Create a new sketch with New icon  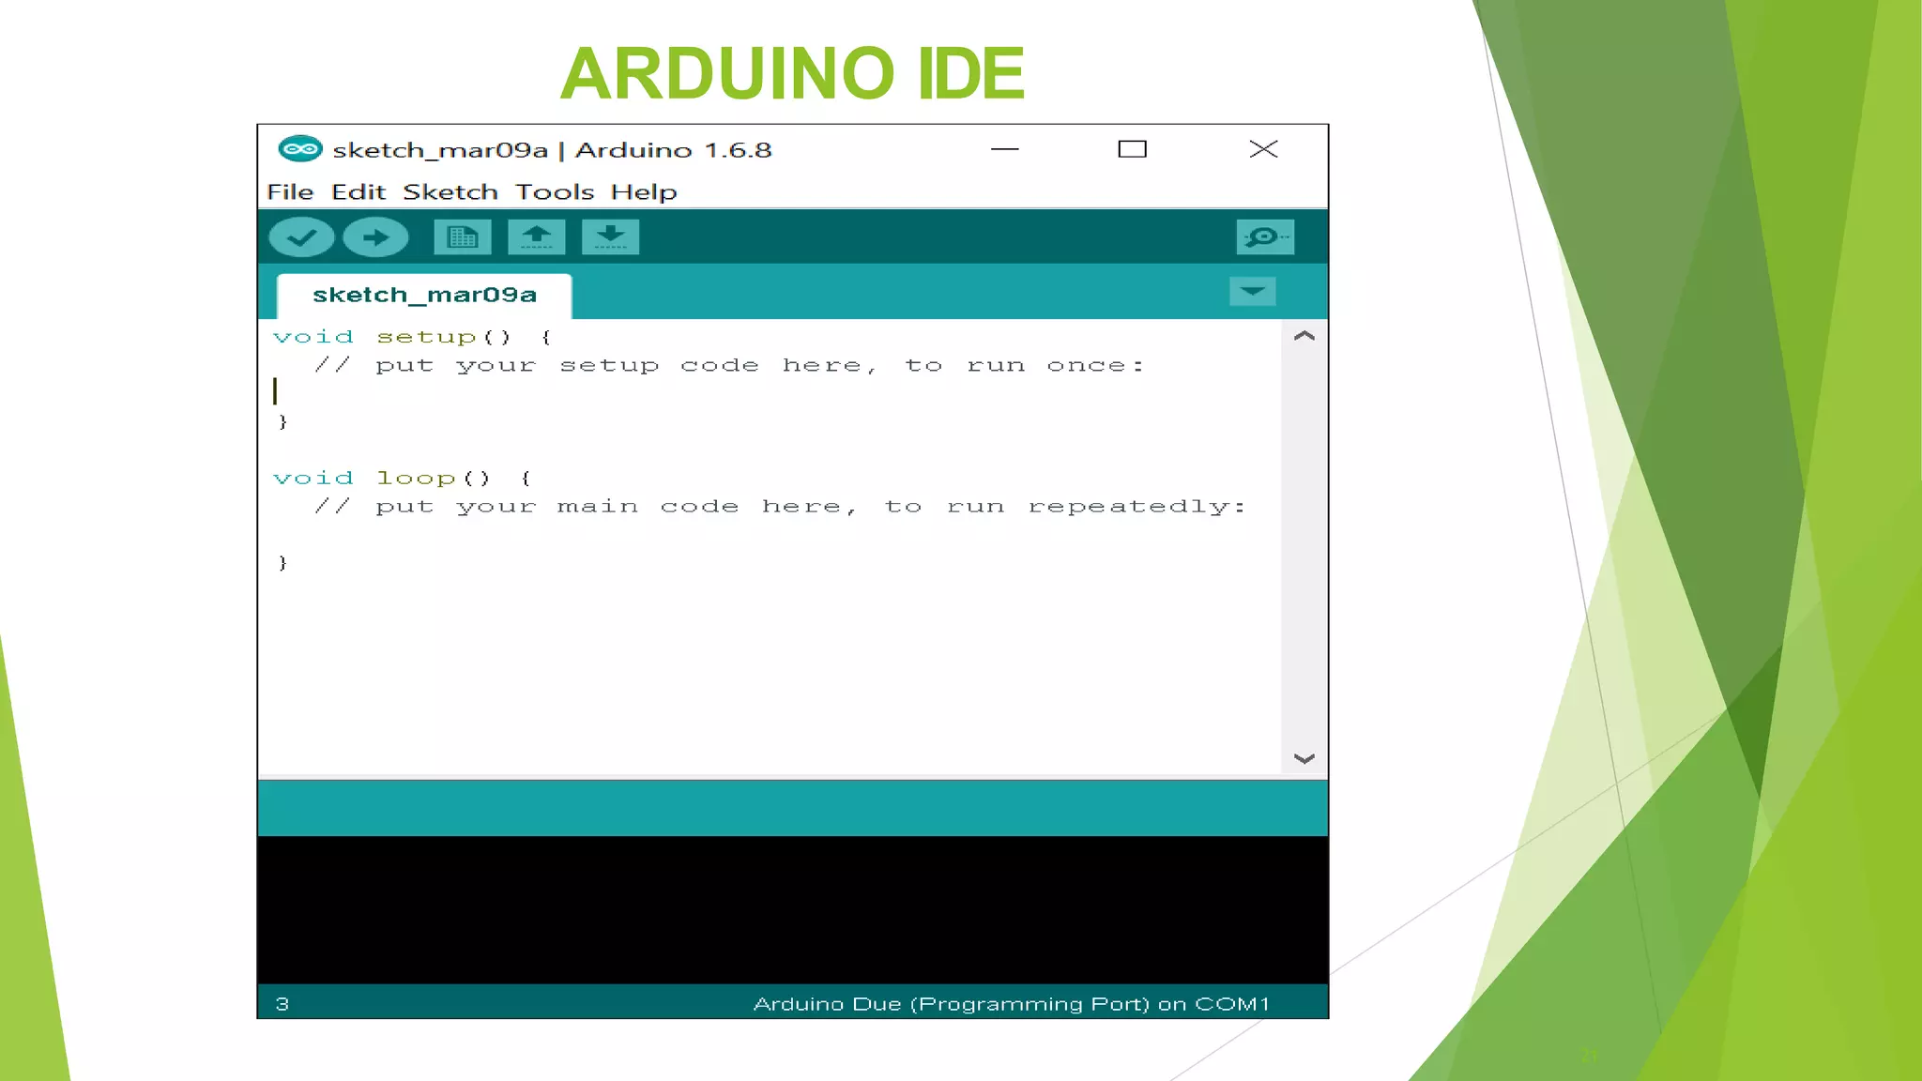pyautogui.click(x=463, y=237)
